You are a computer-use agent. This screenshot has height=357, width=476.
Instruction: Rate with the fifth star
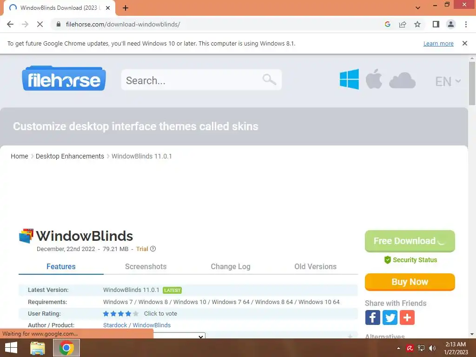pyautogui.click(x=136, y=314)
